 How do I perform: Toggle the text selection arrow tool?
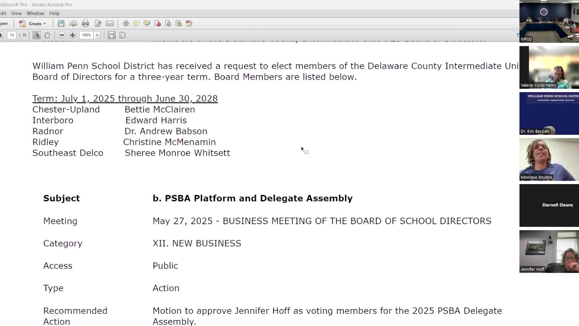[x=36, y=35]
